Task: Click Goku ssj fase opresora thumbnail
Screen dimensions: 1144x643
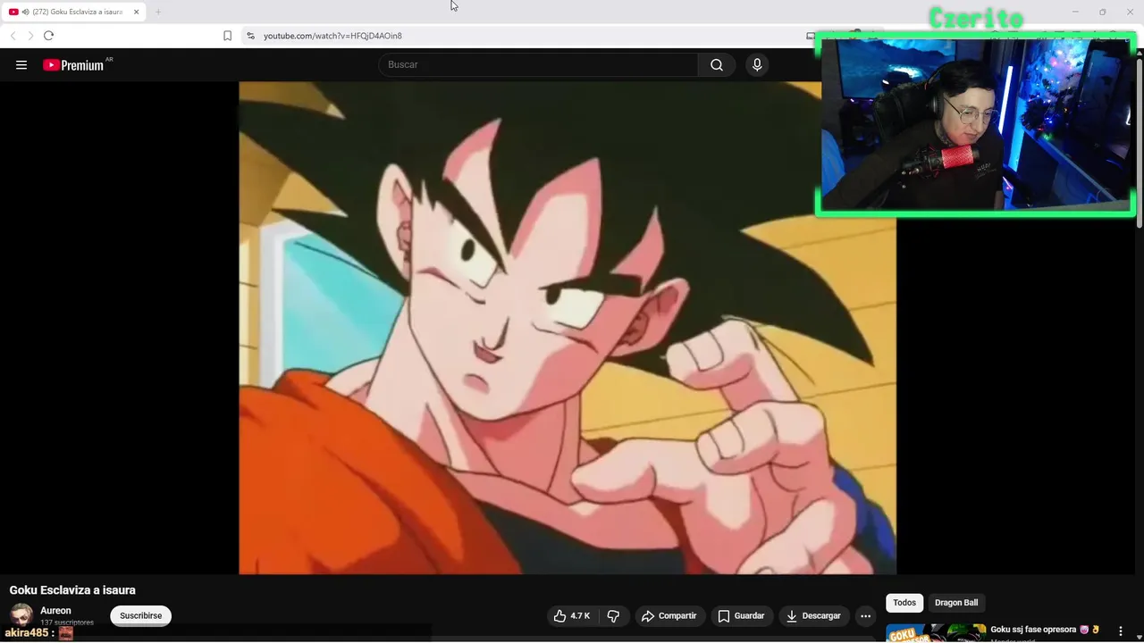Action: tap(935, 632)
